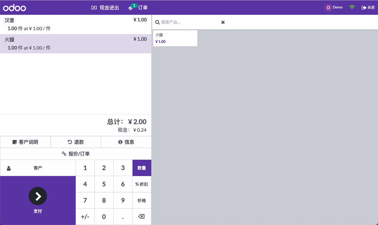Click the odoo logo
The width and height of the screenshot is (378, 225).
click(x=14, y=7)
